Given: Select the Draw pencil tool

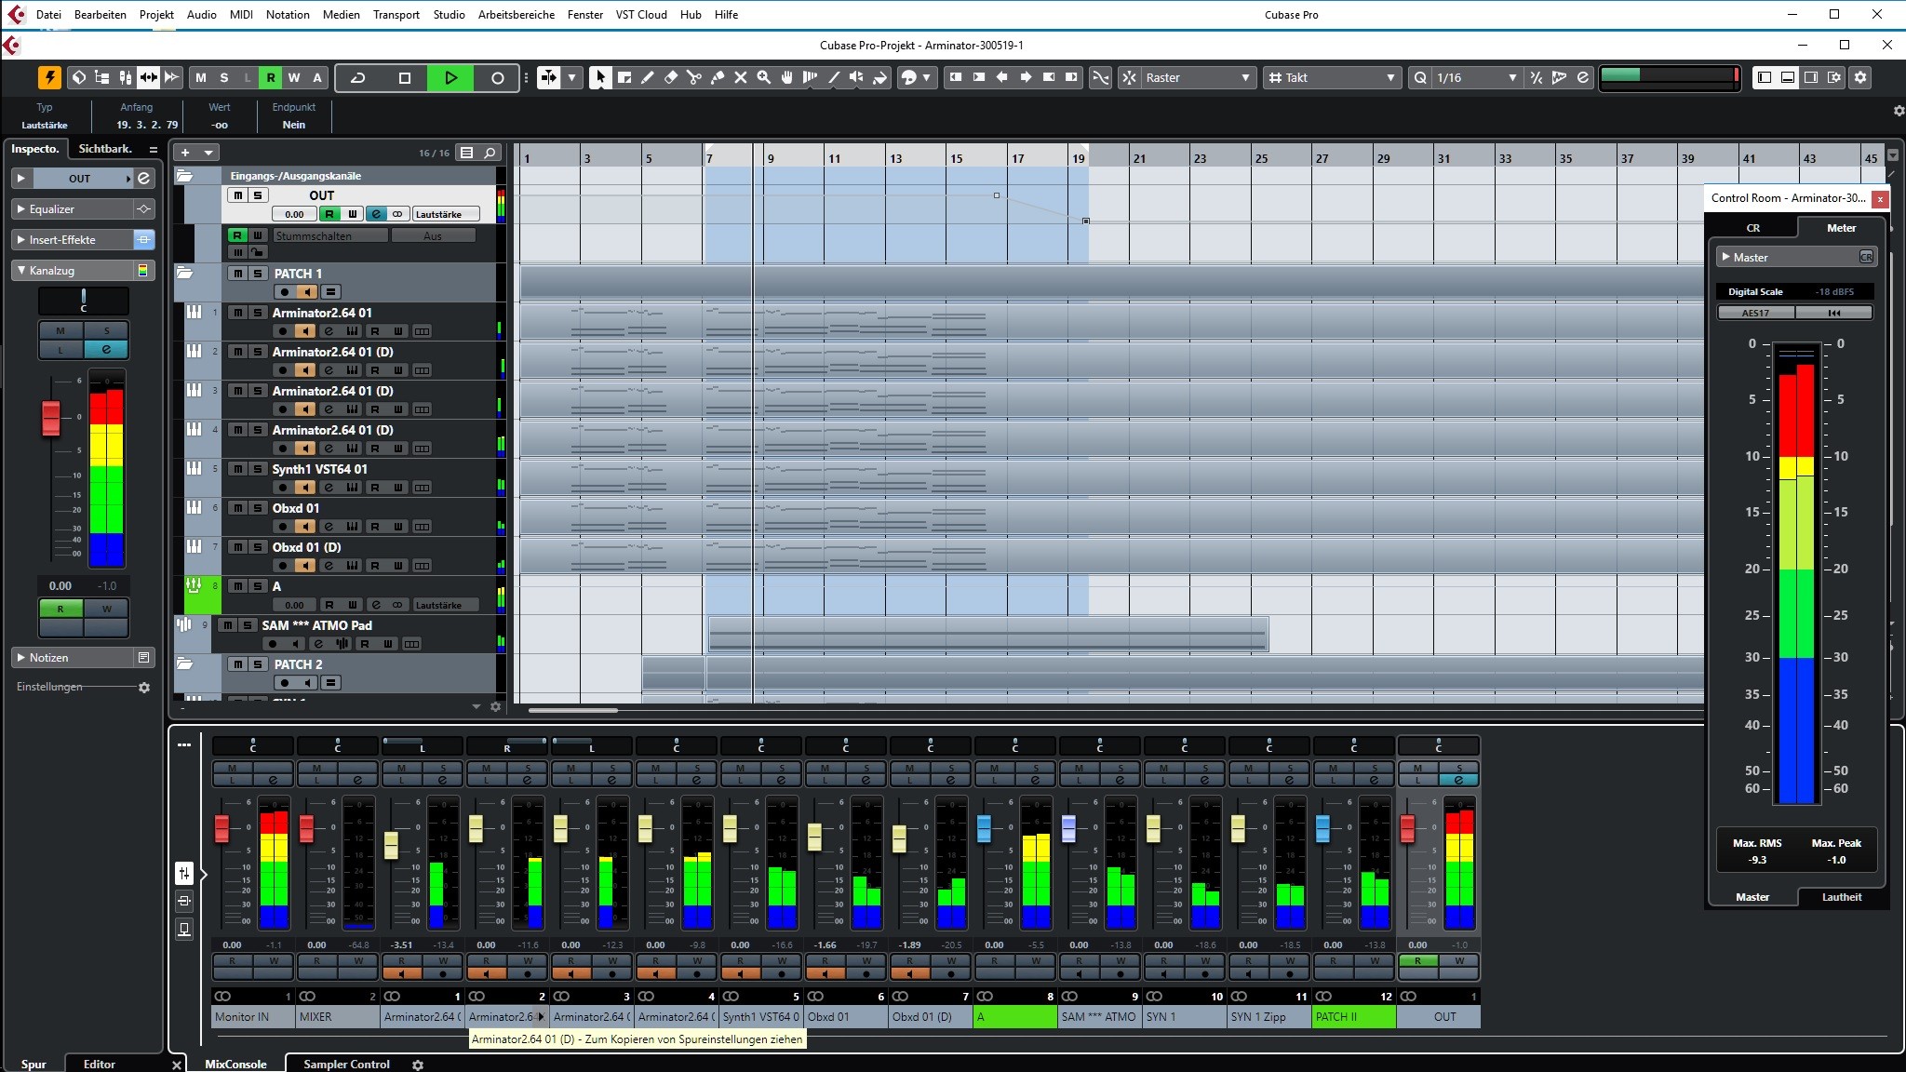Looking at the screenshot, I should pos(648,78).
